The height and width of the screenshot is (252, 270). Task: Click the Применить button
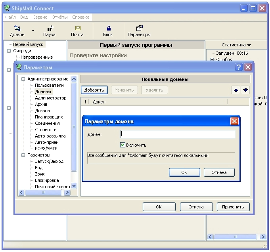coord(233,207)
